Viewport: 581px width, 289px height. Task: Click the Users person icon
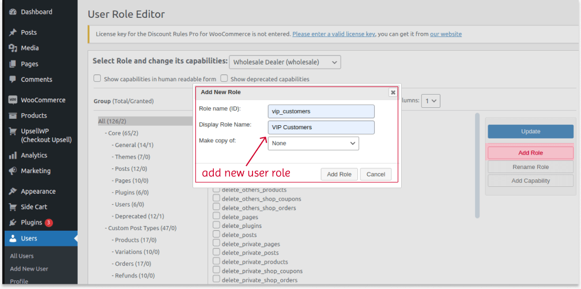13,239
